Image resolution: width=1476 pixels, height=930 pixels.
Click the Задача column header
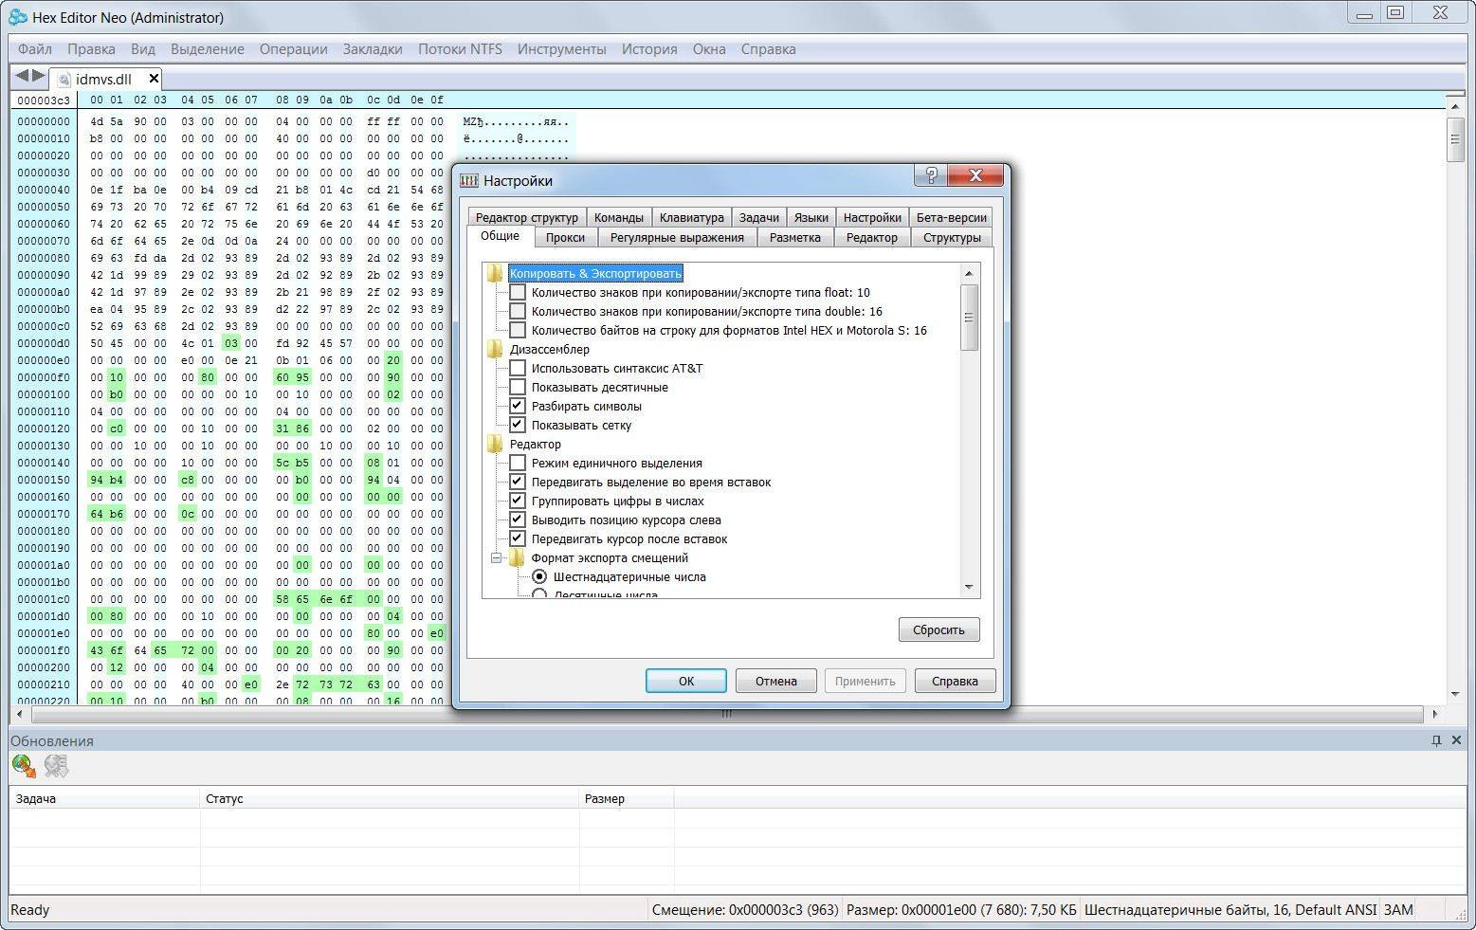coord(105,798)
